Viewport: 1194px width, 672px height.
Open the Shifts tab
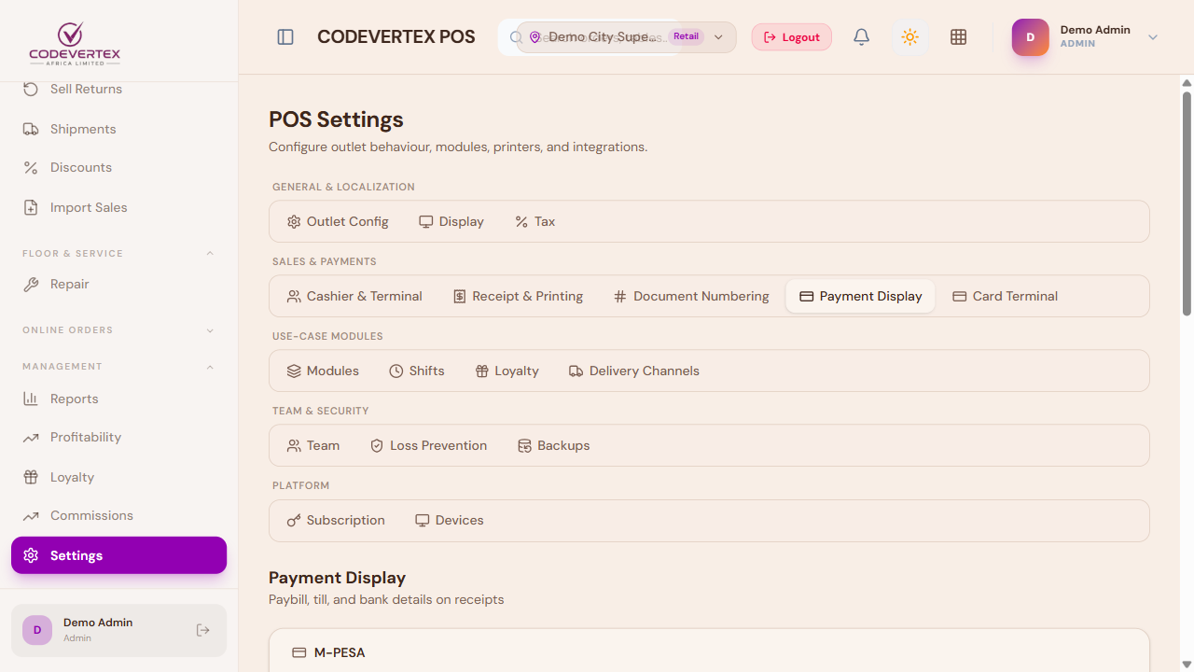tap(417, 371)
